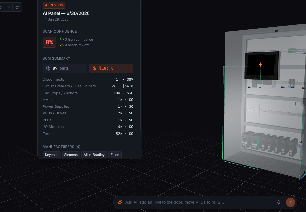Click the orange send arrow button

click(x=291, y=202)
